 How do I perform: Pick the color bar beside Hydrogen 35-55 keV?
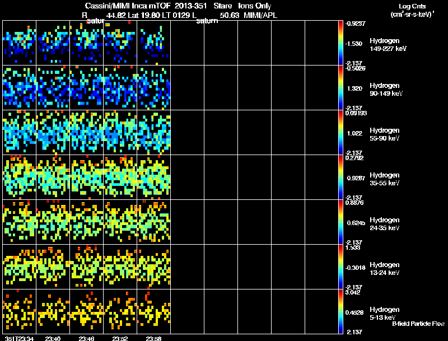340,177
